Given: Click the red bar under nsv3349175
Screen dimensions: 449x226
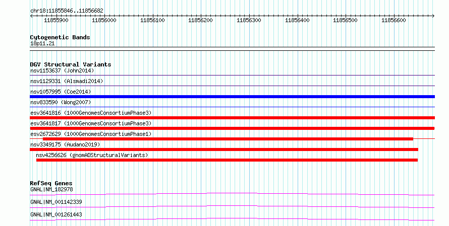Looking at the screenshot, I should (x=224, y=149).
